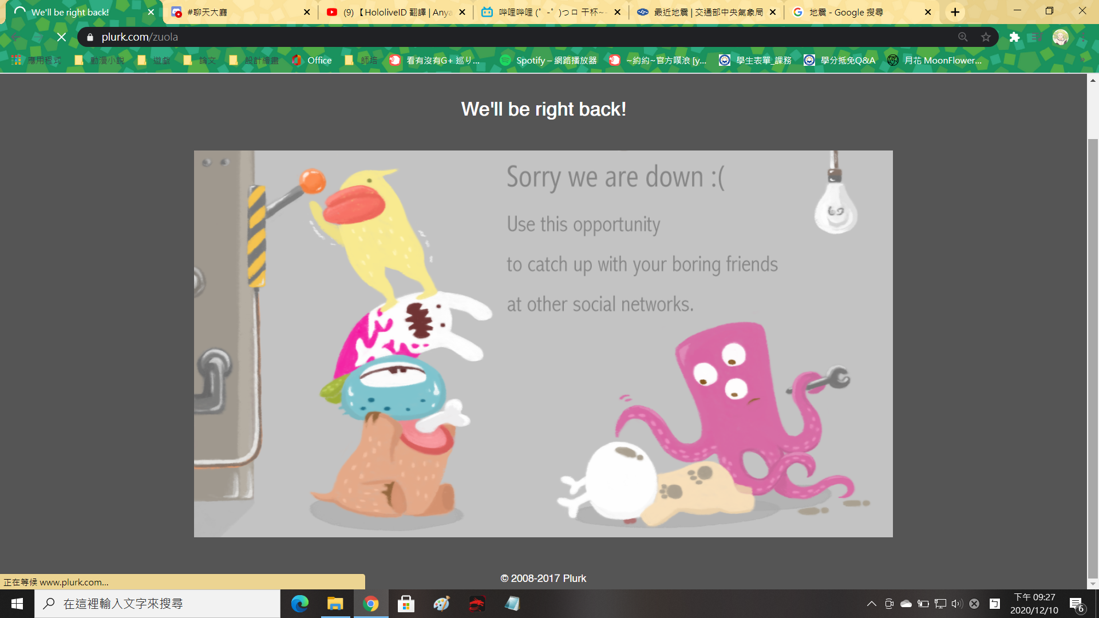
Task: Close the 'We'll be right back!' tab
Action: (x=151, y=12)
